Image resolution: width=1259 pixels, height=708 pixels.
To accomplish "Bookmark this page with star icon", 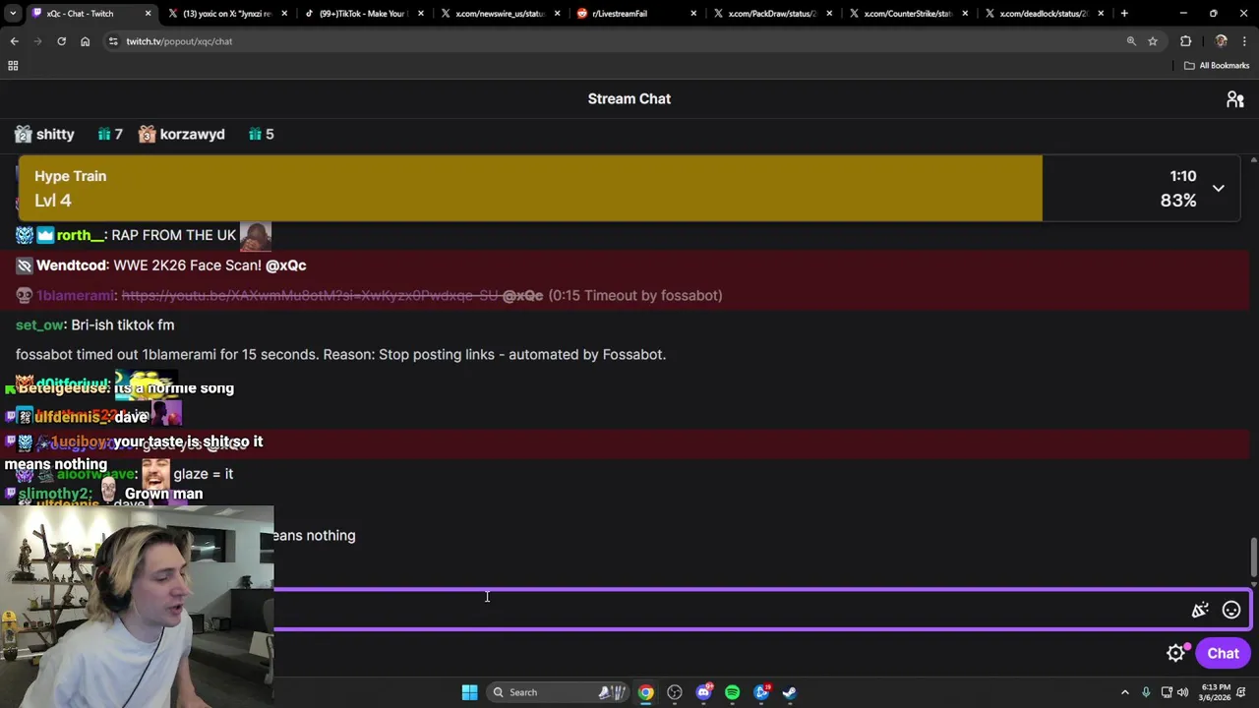I will [1153, 41].
